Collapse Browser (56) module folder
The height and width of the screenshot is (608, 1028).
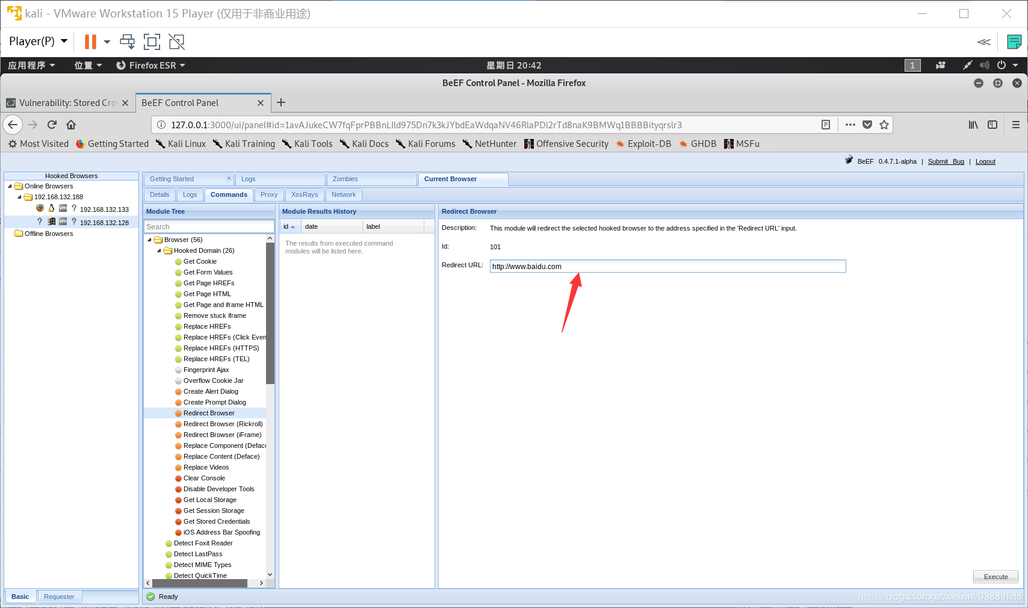[x=149, y=240]
